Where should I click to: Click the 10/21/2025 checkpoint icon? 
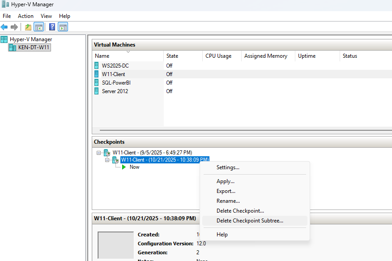coord(115,160)
